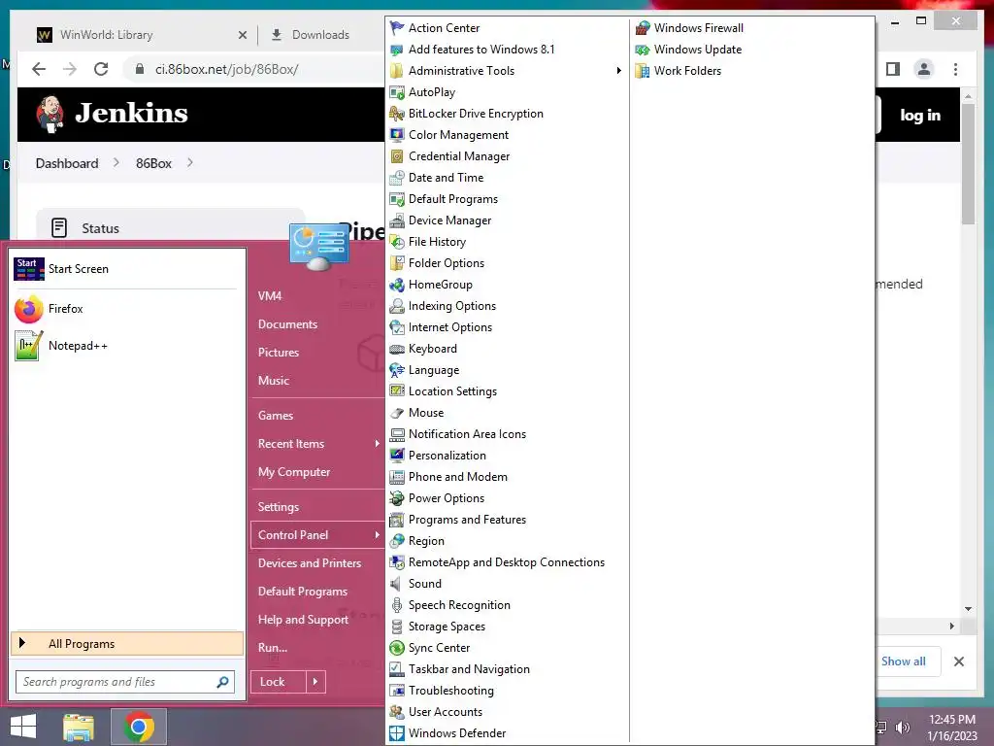Open the Mouse icon
This screenshot has width=994, height=746.
pos(397,412)
